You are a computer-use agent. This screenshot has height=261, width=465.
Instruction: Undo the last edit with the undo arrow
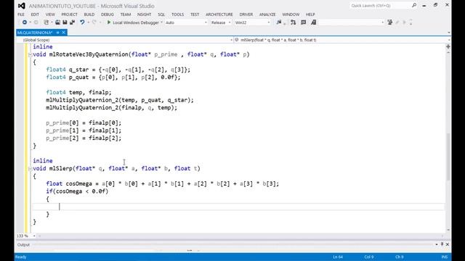pyautogui.click(x=82, y=22)
